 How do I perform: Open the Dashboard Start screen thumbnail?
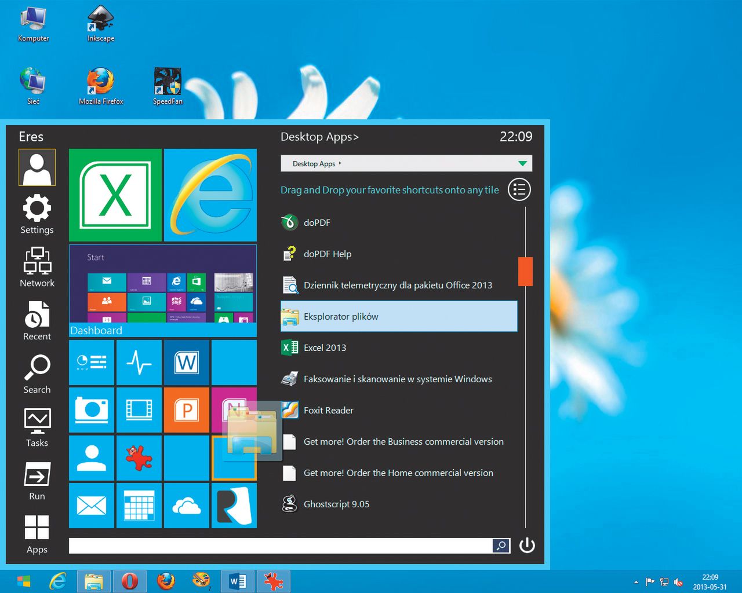click(163, 291)
